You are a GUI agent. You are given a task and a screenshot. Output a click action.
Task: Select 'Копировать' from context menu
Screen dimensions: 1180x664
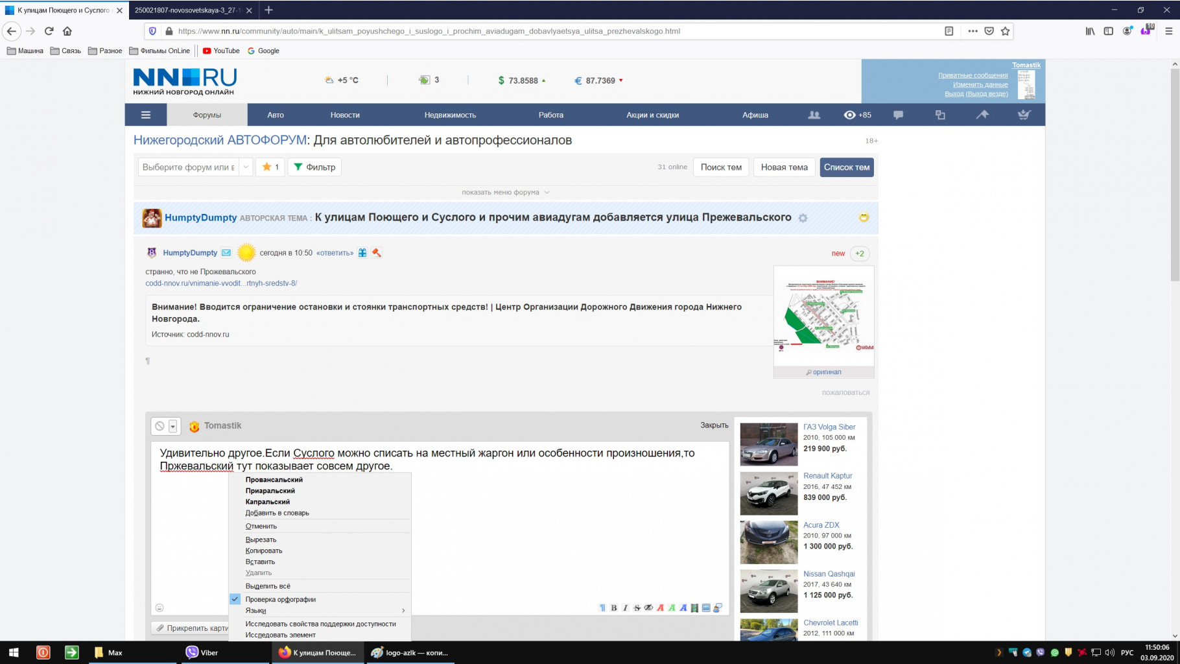click(x=263, y=551)
